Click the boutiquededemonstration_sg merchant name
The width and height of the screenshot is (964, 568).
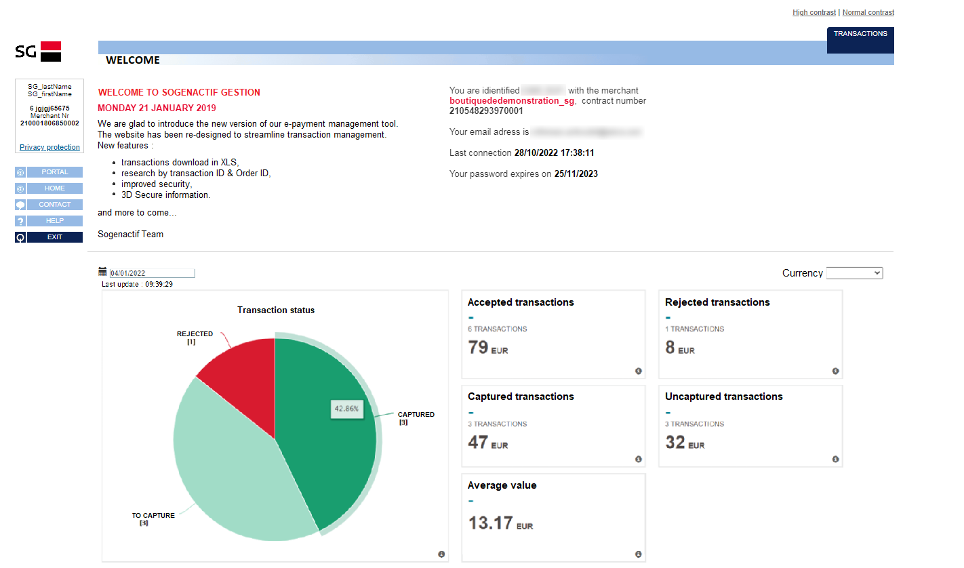tap(512, 100)
